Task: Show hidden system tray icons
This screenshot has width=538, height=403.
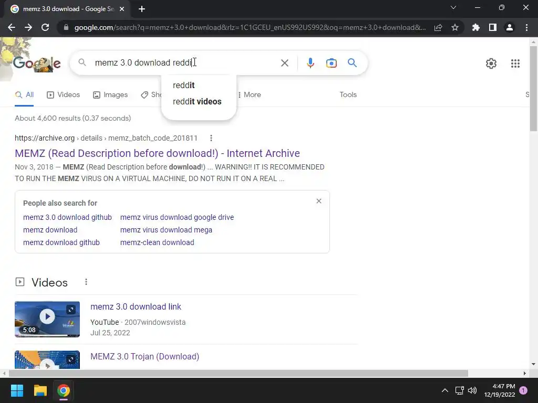Action: coord(444,390)
